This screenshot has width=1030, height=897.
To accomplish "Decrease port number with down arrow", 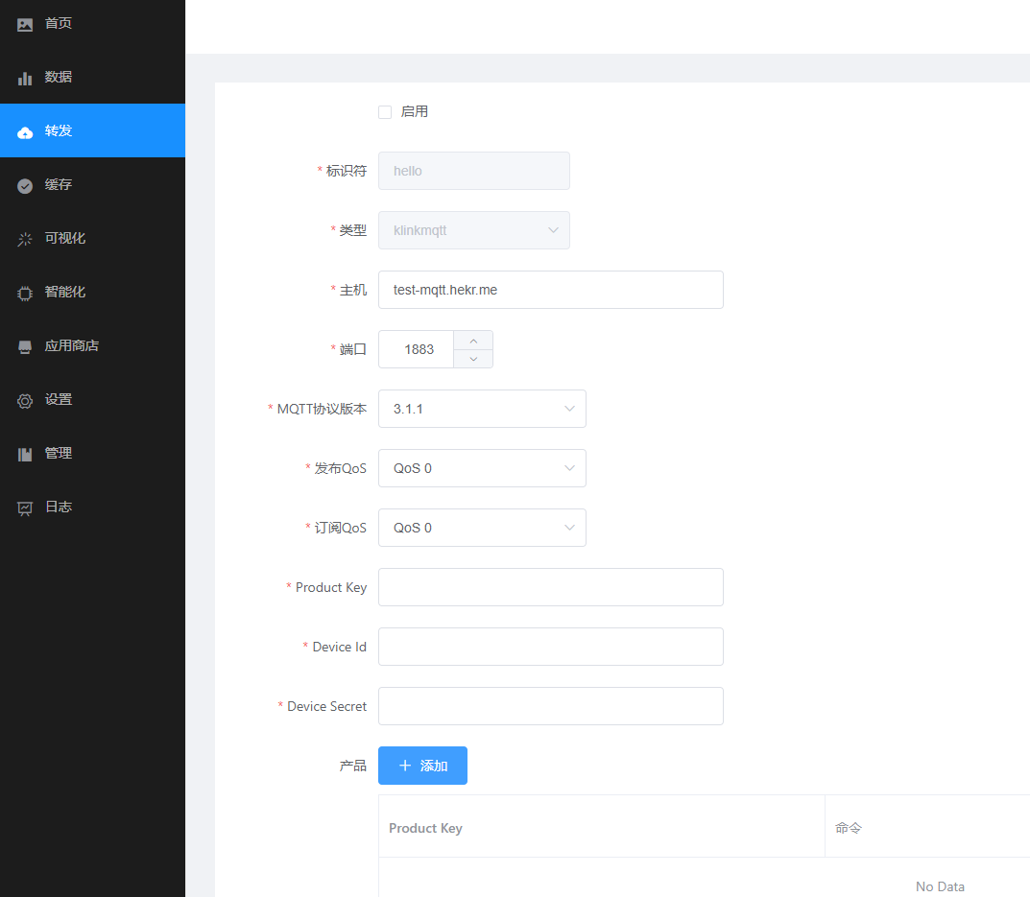I will coord(473,359).
